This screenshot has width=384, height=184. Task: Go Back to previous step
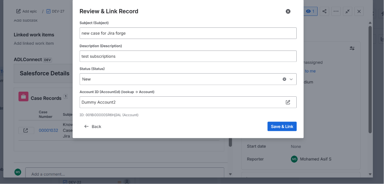click(x=92, y=127)
